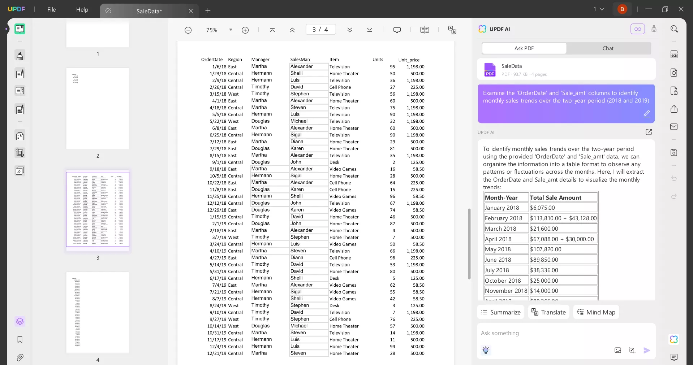The image size is (693, 365).
Task: Toggle the UPDF AI eye assistant
Action: coord(637,29)
